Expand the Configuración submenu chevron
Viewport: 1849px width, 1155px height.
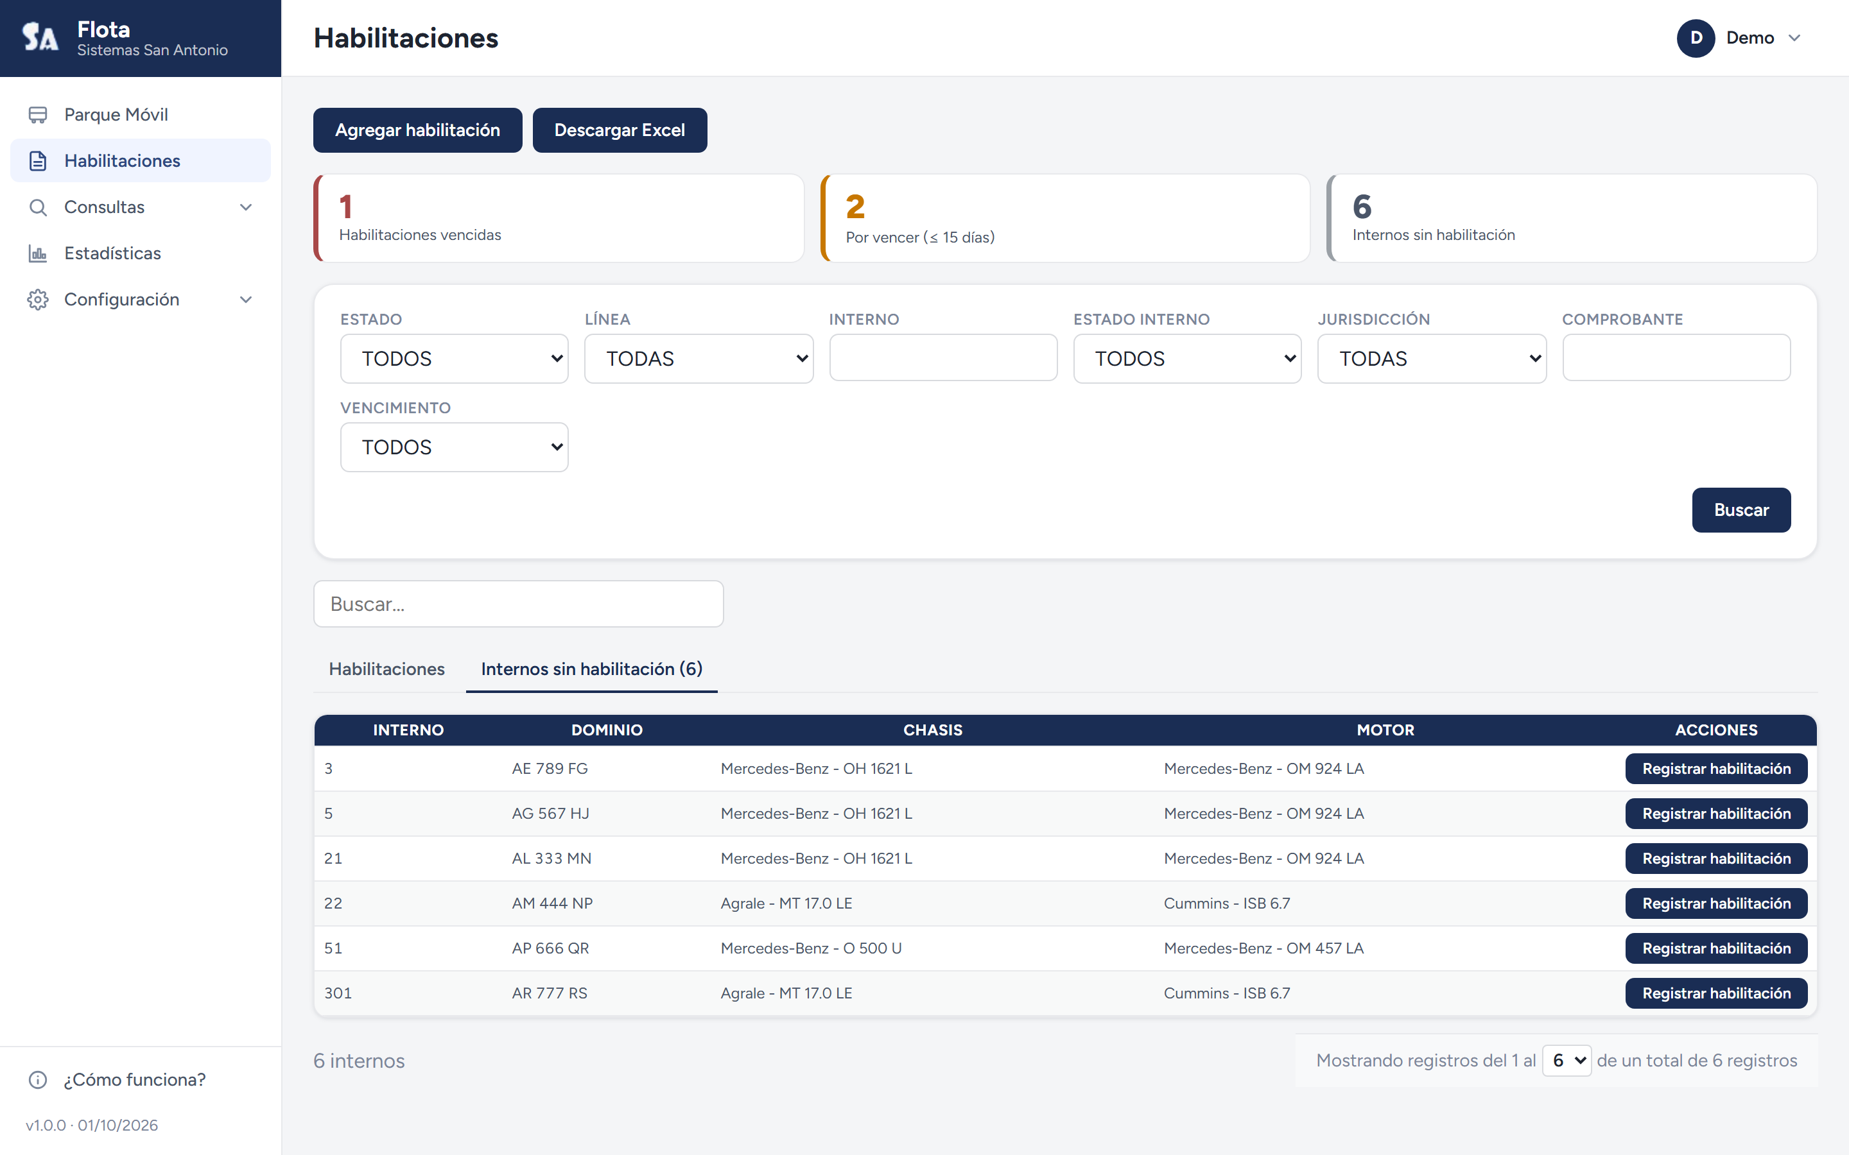coord(246,300)
